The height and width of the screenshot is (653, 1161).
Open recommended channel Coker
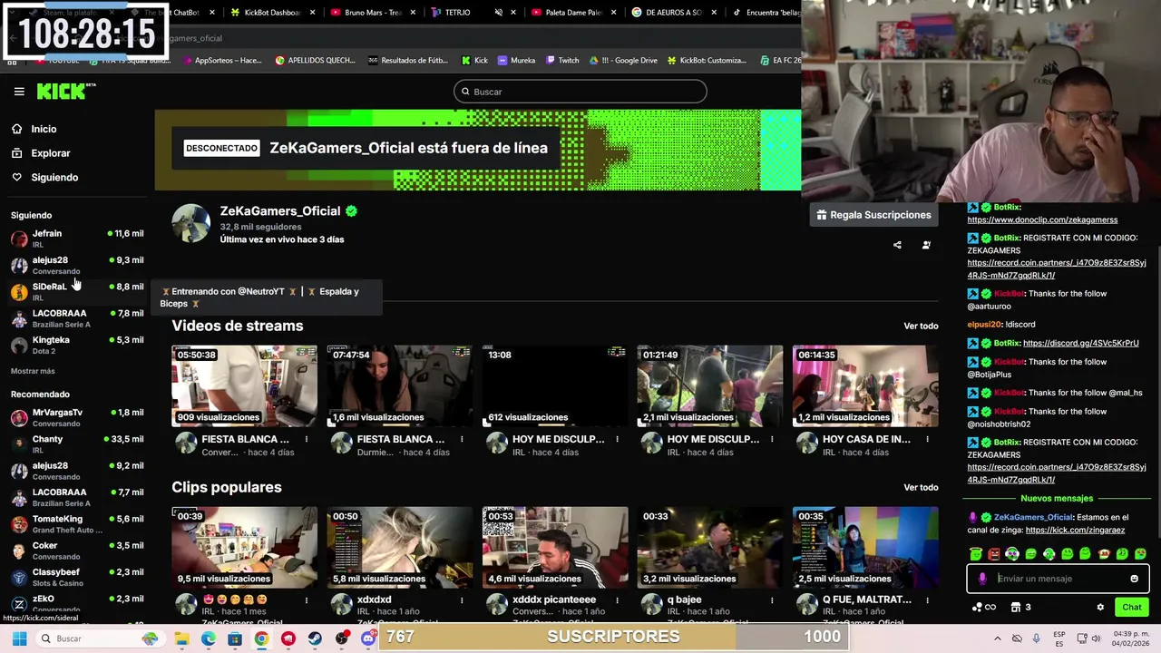click(77, 551)
